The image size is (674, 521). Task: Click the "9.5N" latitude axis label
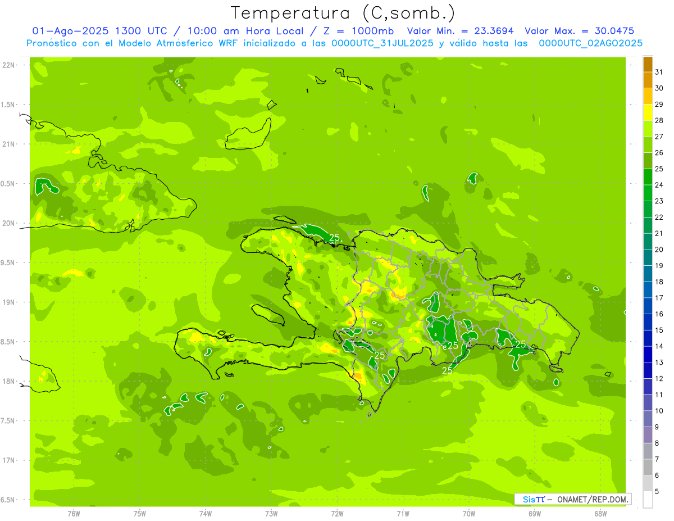8,263
